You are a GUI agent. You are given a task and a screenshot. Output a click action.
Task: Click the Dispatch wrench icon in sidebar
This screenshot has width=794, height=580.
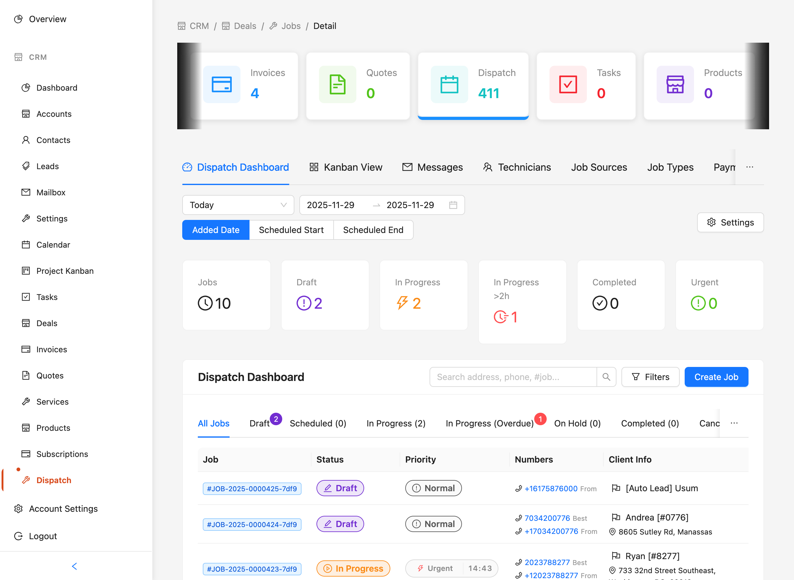pos(26,480)
